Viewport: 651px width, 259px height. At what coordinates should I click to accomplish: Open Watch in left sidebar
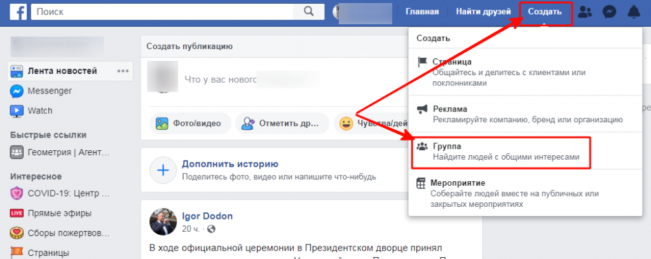coord(40,111)
